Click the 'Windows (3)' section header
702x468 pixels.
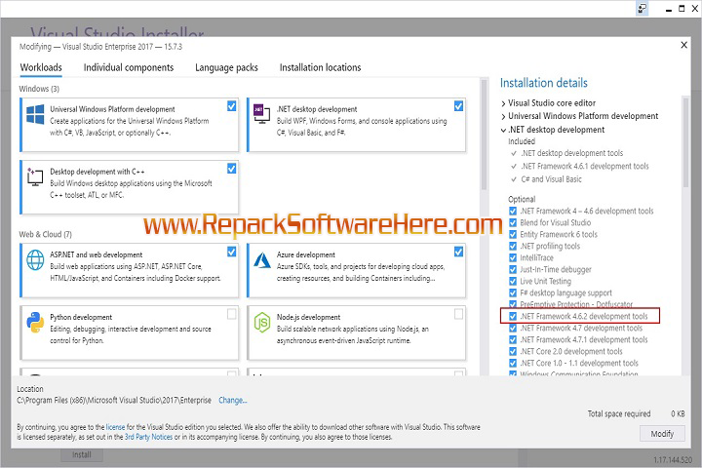click(x=39, y=89)
